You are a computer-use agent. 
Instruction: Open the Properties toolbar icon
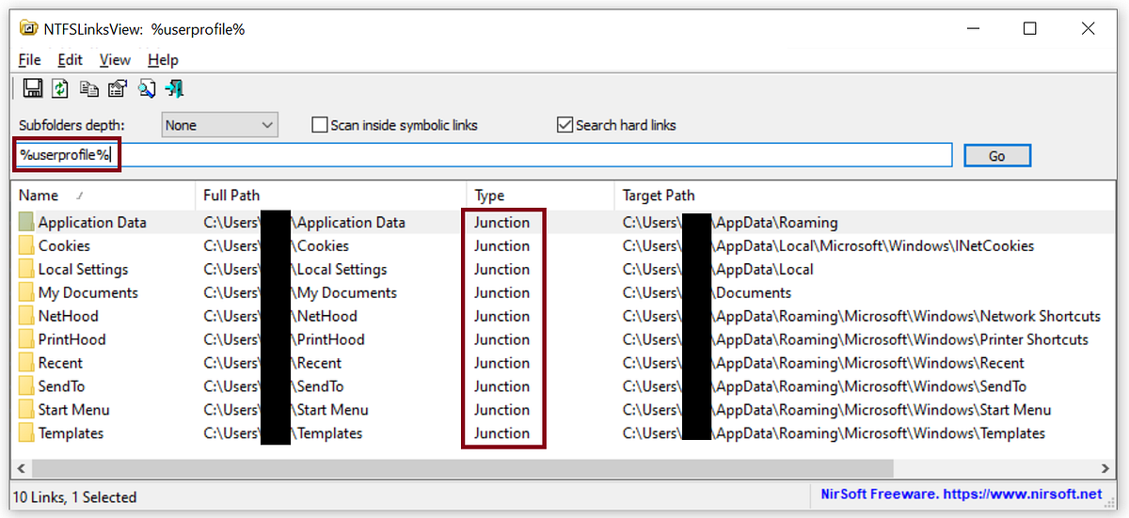coord(118,88)
